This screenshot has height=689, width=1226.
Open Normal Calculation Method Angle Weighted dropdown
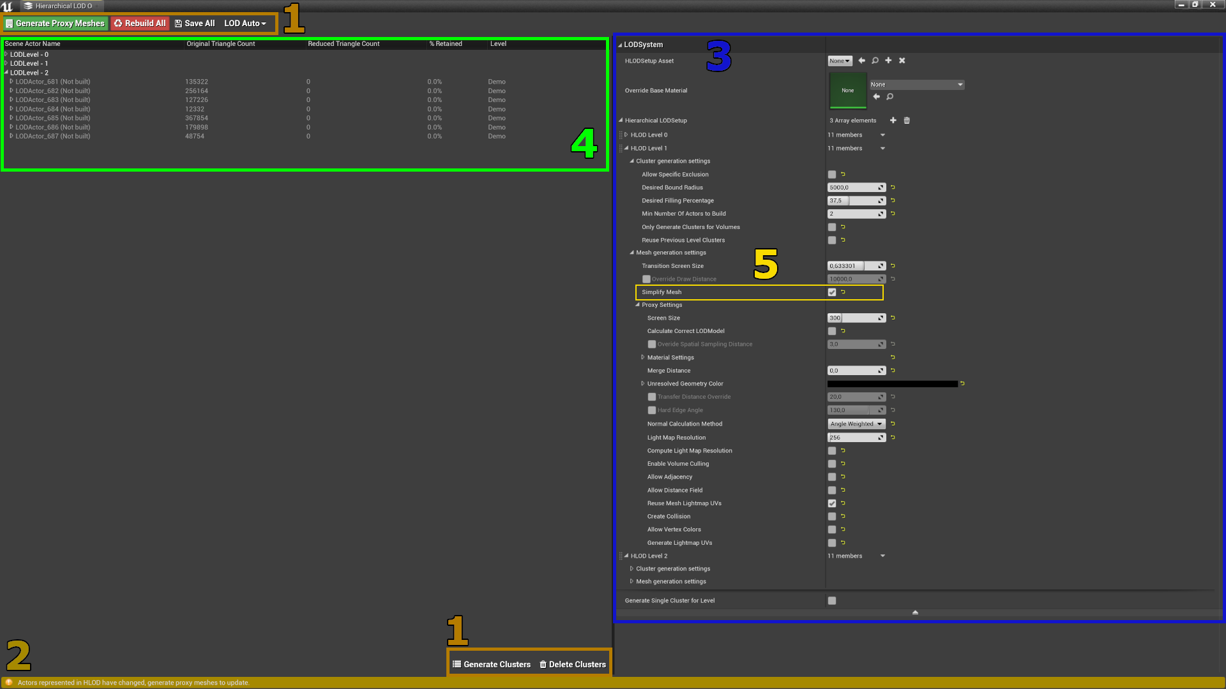coord(856,424)
